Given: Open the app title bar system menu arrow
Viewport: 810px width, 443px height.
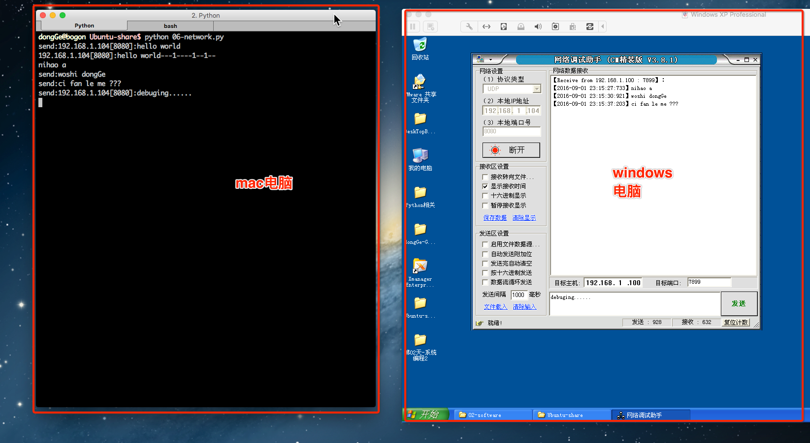Looking at the screenshot, I should tap(490, 60).
